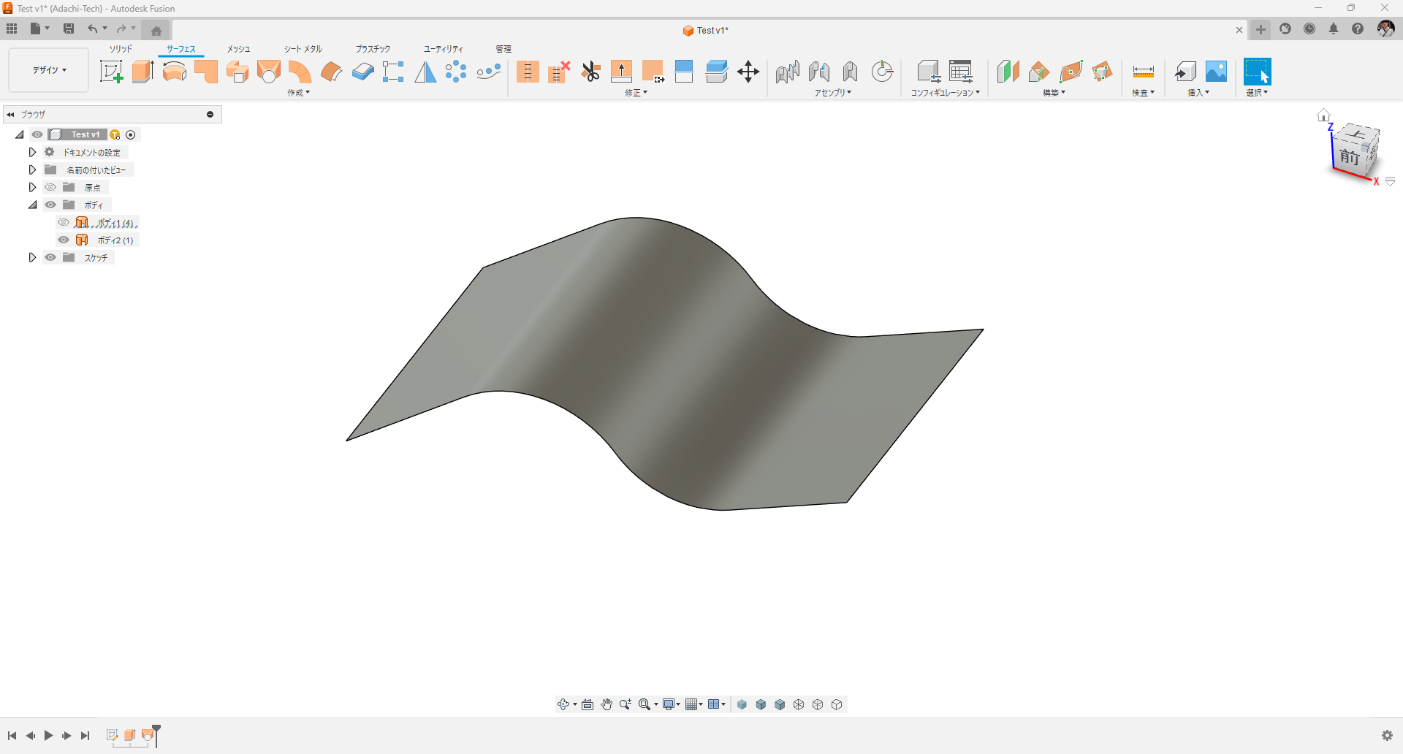Toggle visibility of the 原点 folder

coord(50,188)
